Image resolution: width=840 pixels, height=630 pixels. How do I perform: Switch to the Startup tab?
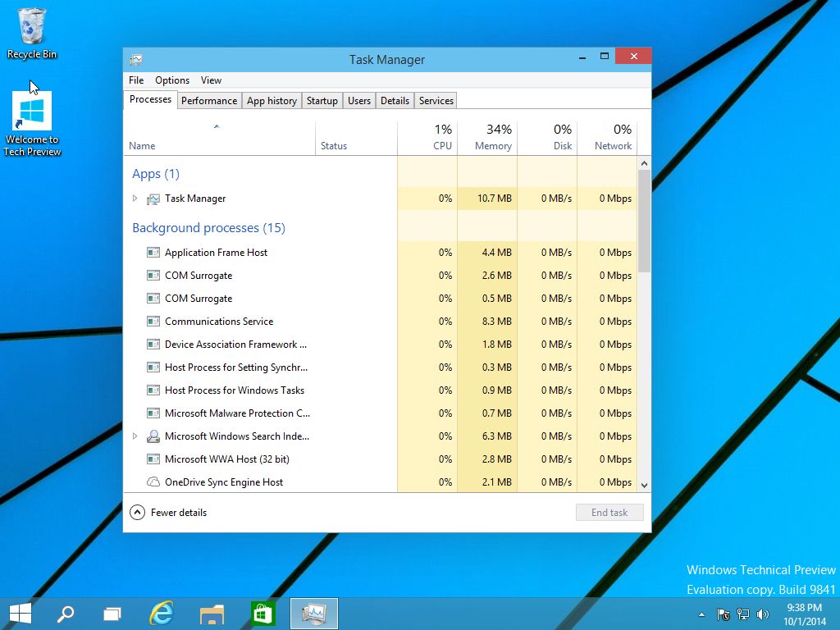click(x=322, y=101)
